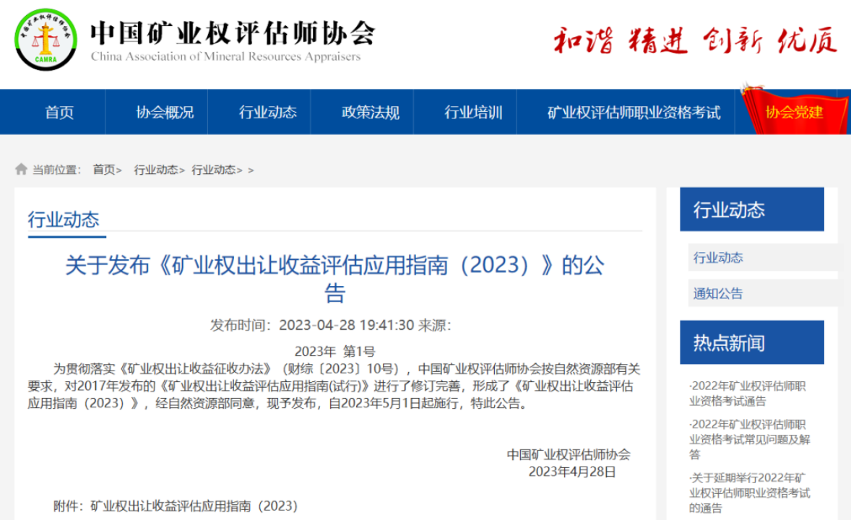This screenshot has height=520, width=851.
Task: Open 矿业权评估师职业资格考试 navigation item
Action: (x=634, y=113)
